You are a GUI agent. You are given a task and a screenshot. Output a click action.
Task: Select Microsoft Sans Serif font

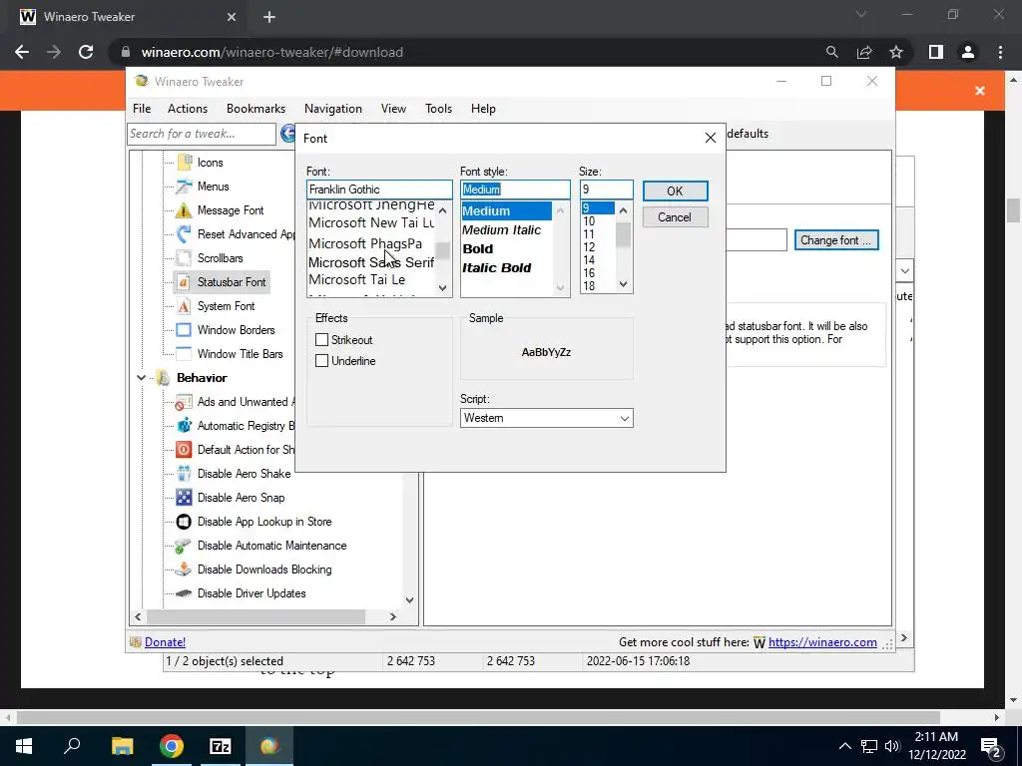(371, 262)
